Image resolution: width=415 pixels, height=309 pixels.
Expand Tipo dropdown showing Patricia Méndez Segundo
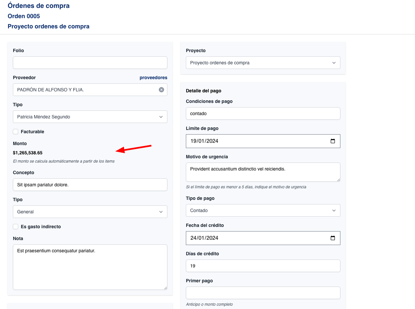coord(90,117)
